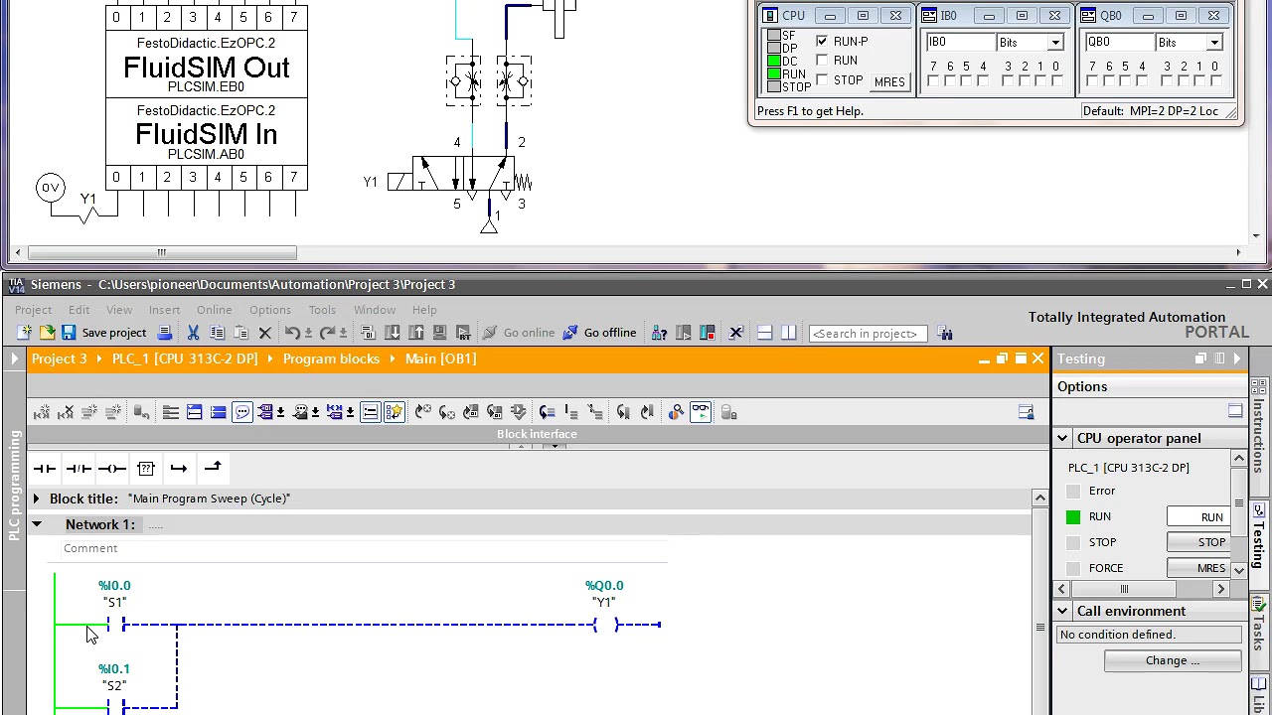Click the delete network icon in editor toolbar

[66, 412]
